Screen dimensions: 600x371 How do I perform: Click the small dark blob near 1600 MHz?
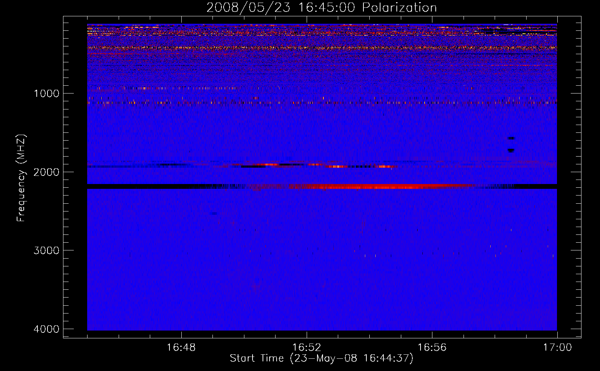(511, 138)
